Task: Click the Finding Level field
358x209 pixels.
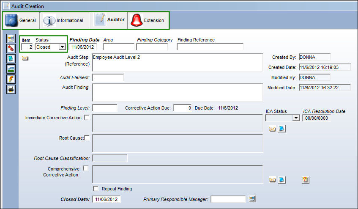Action: [104, 108]
